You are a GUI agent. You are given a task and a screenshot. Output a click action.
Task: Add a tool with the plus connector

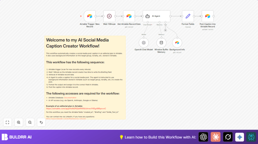pos(165,30)
